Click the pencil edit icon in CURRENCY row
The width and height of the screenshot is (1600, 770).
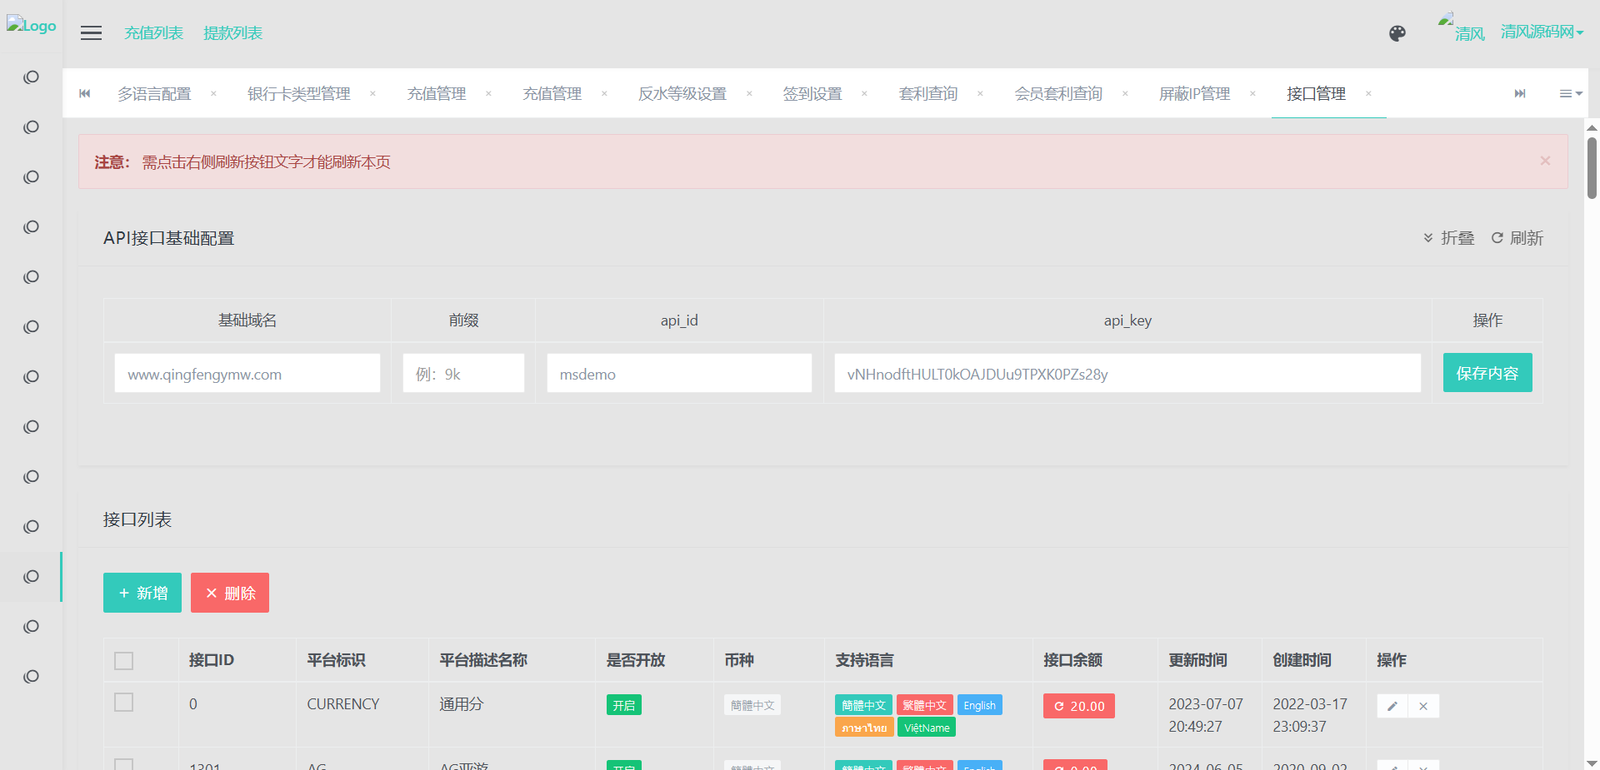1392,706
